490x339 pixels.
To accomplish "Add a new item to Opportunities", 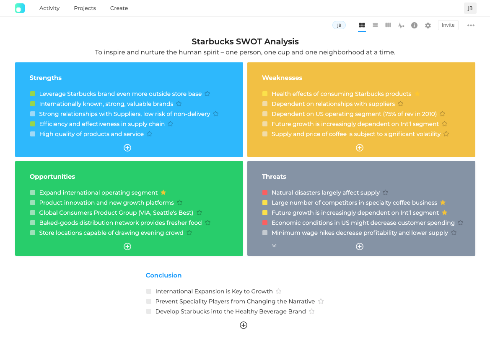I will point(127,247).
